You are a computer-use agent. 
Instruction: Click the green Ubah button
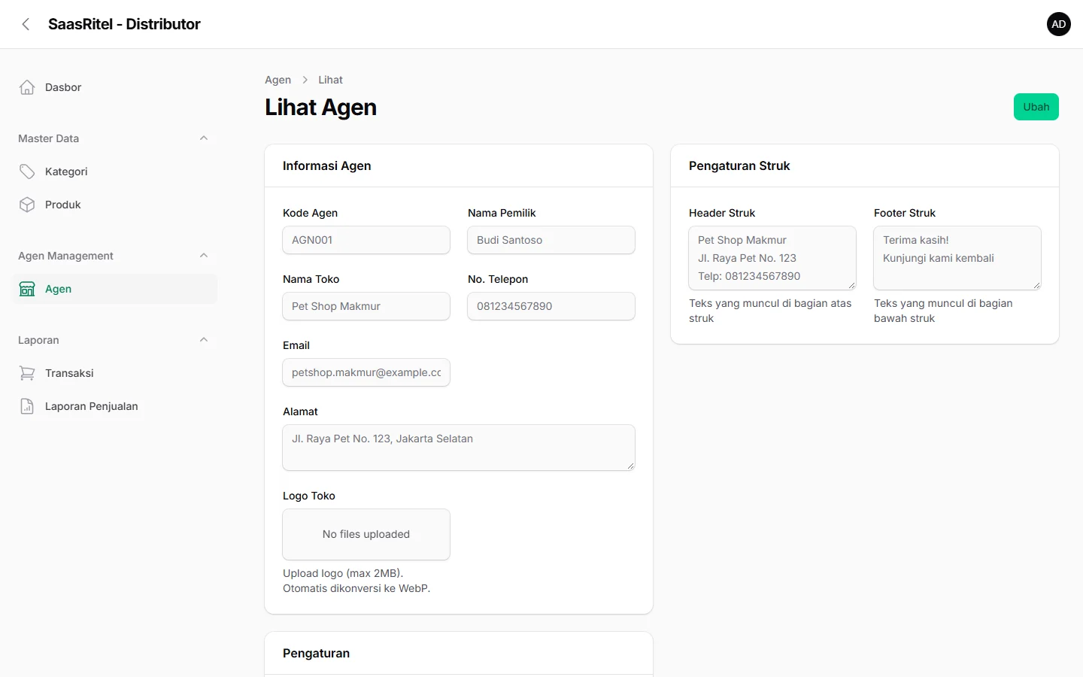pos(1036,107)
